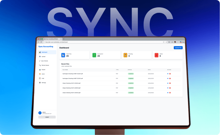View the first Huntington Checking file
This screenshot has width=220, height=135.
(168, 74)
